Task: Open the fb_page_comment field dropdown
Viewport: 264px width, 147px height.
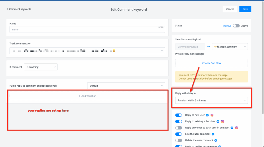Action: click(230, 47)
